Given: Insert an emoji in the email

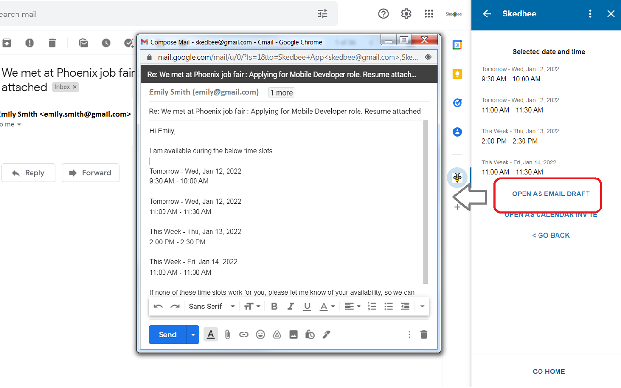Looking at the screenshot, I should click(x=261, y=335).
